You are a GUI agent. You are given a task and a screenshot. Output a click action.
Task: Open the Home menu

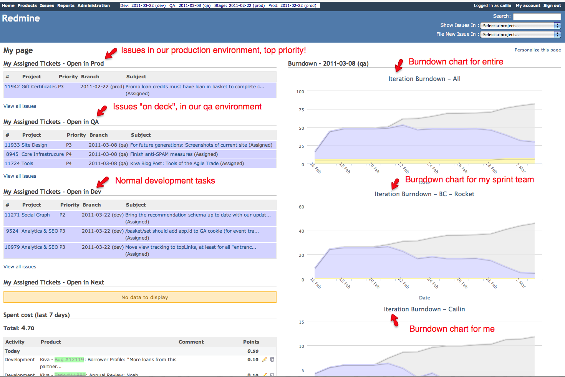[8, 5]
